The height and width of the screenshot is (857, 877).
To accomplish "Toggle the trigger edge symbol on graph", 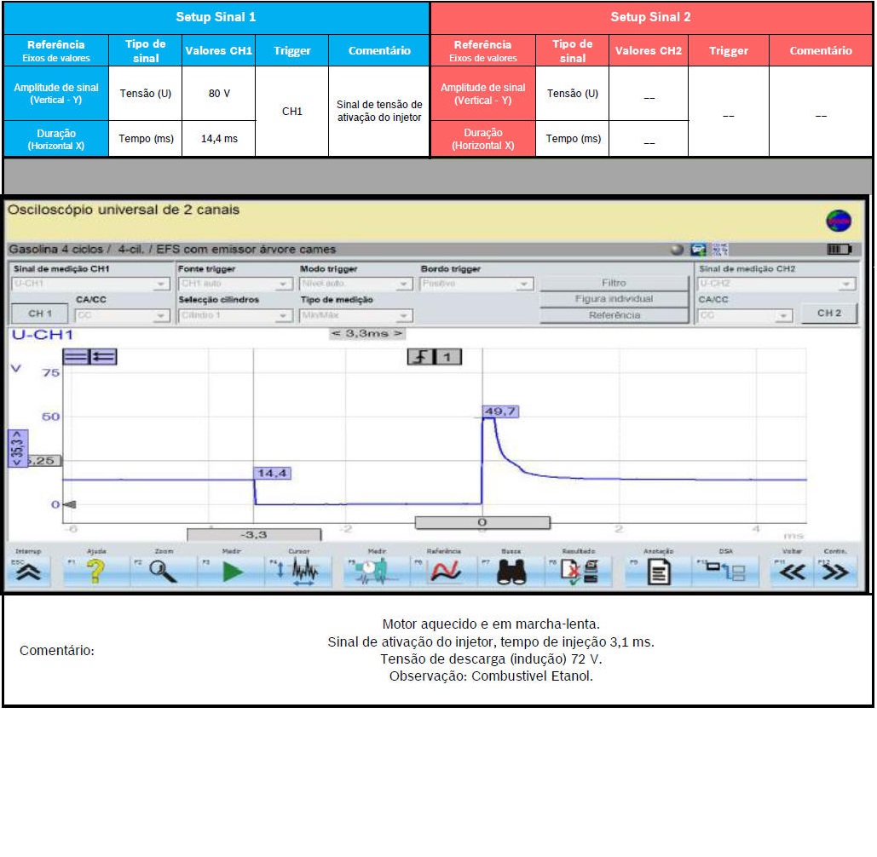I will tap(420, 358).
